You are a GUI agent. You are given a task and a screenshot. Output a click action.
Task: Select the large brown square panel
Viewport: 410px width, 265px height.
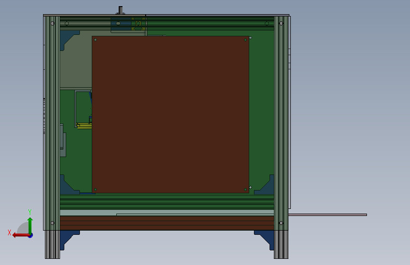click(x=170, y=115)
